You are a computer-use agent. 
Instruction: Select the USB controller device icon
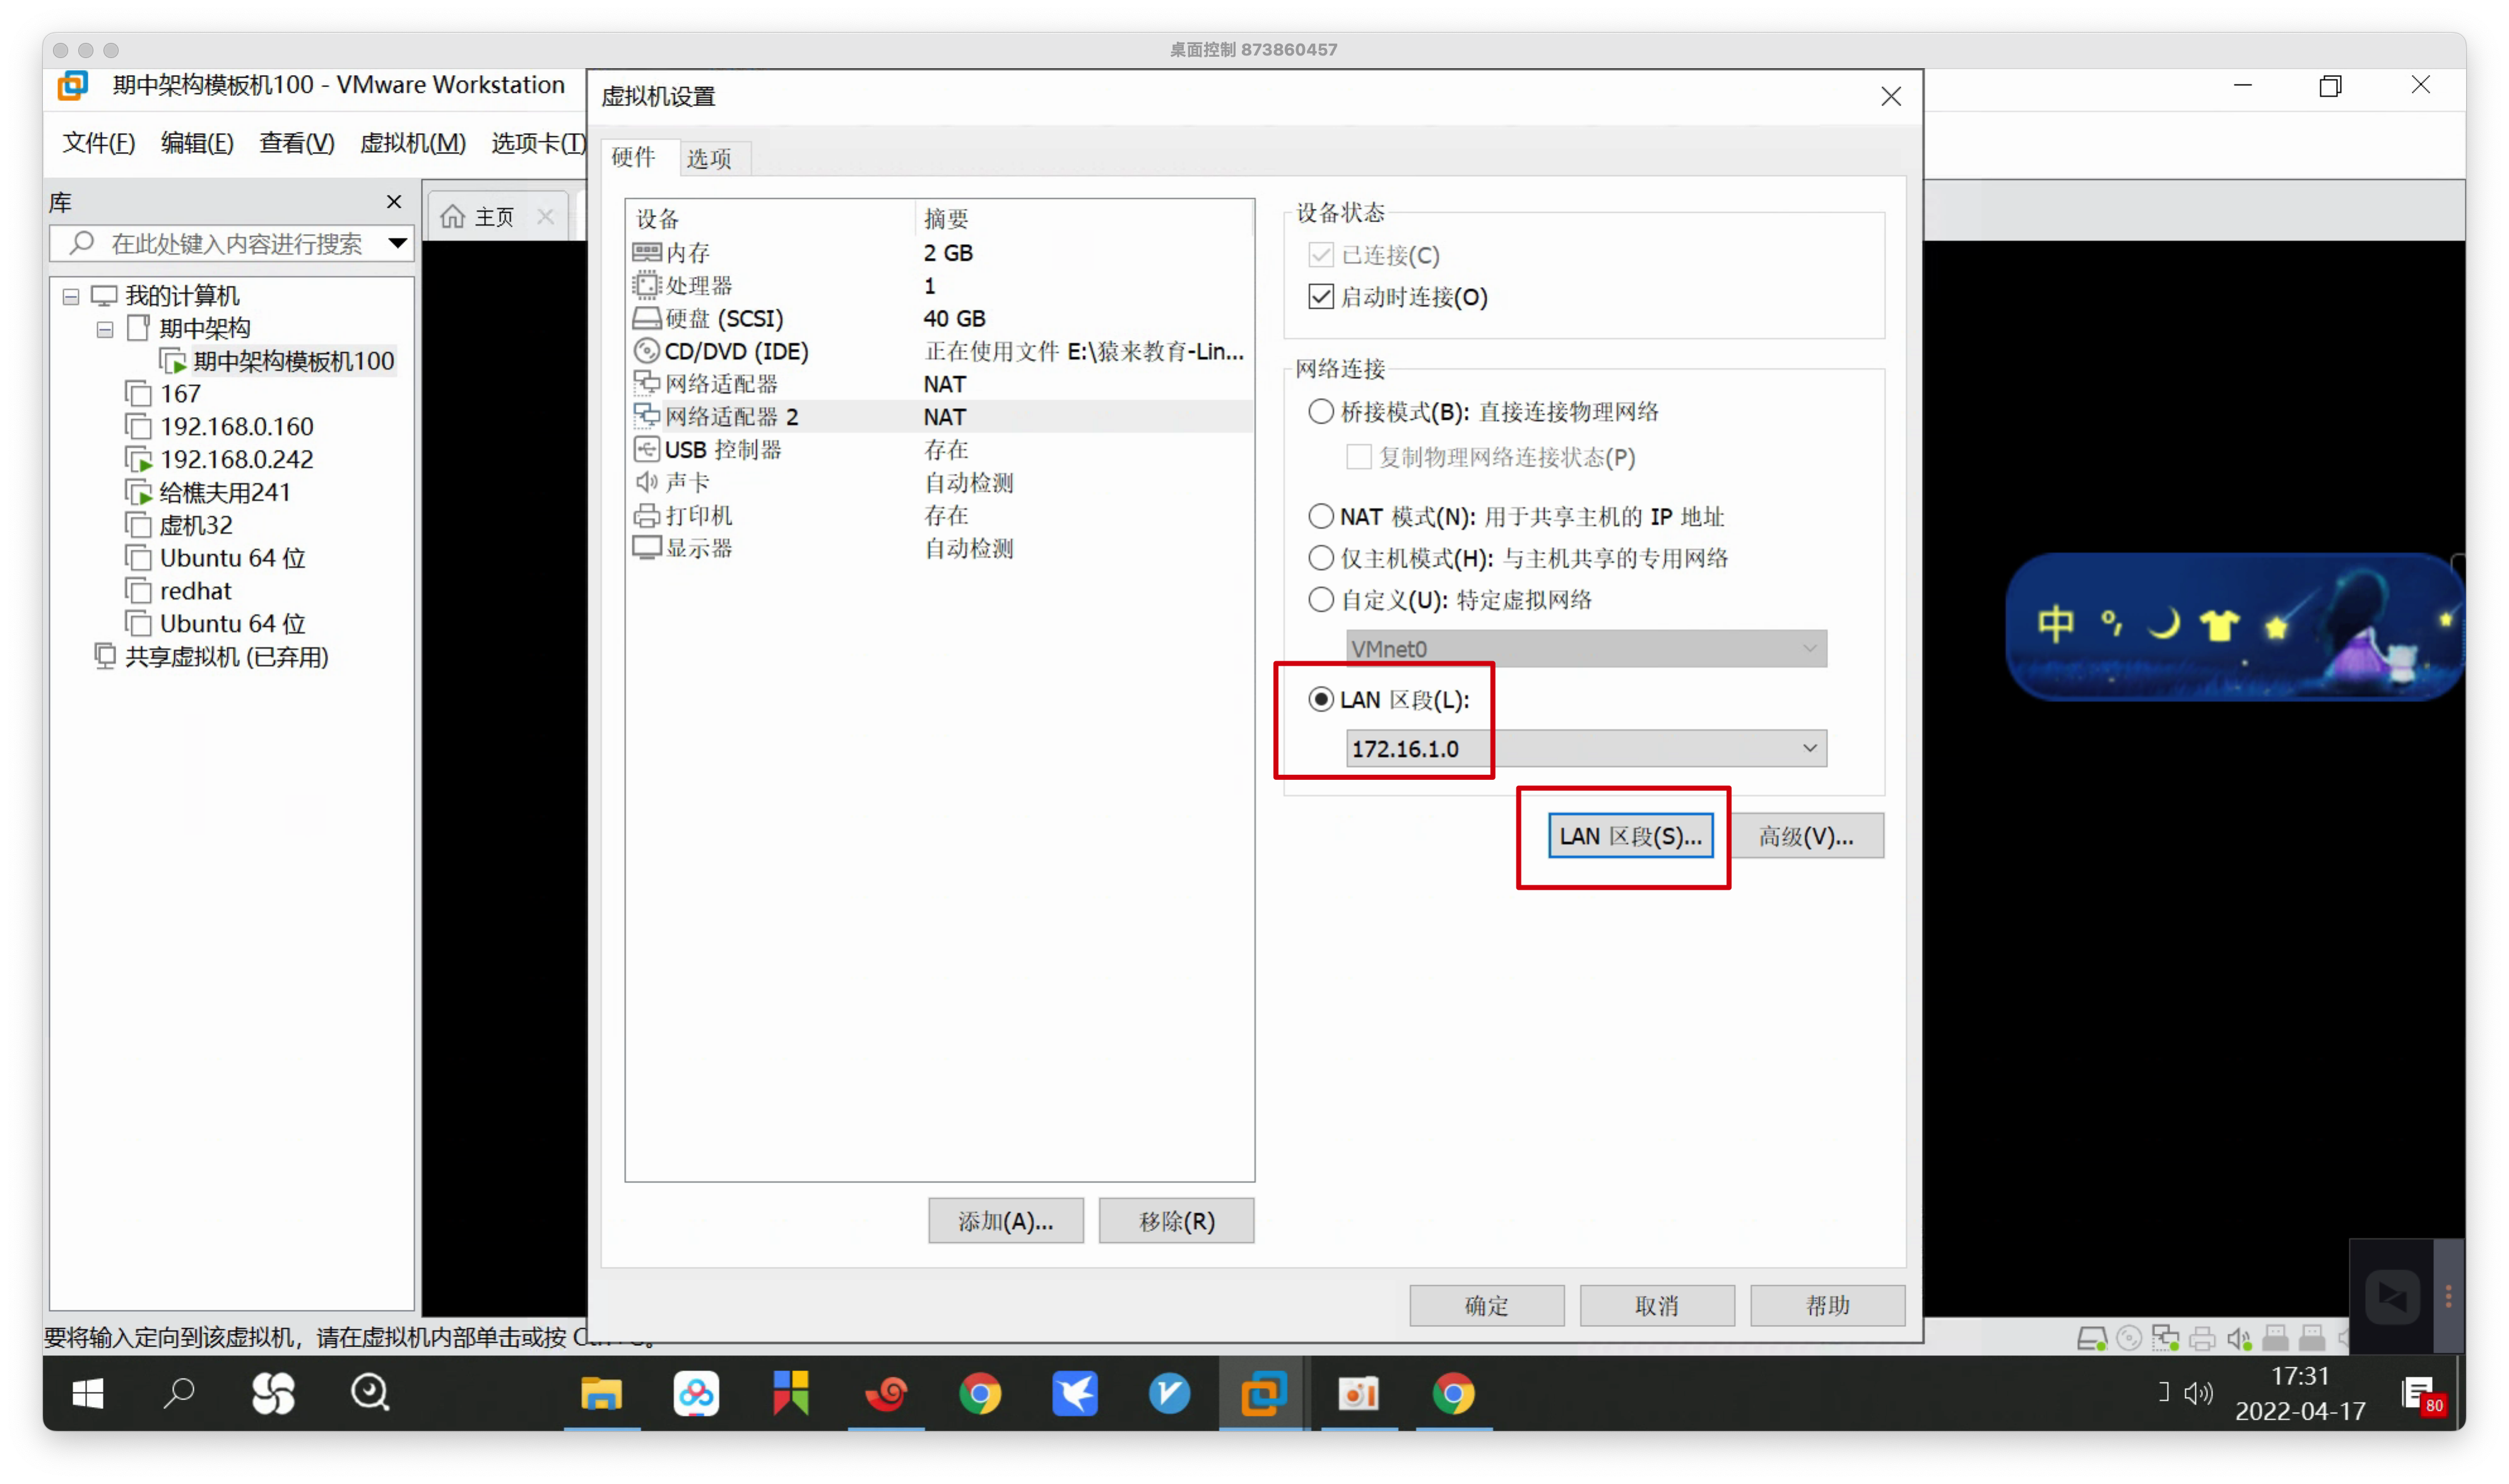646,450
